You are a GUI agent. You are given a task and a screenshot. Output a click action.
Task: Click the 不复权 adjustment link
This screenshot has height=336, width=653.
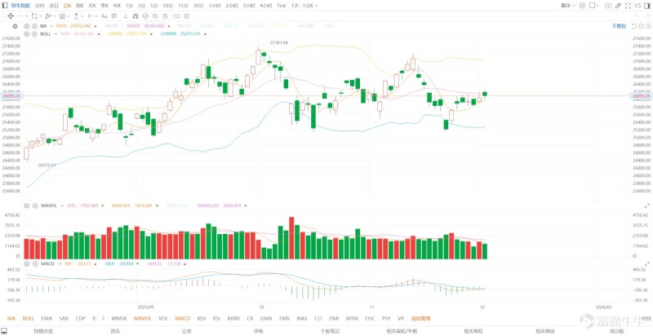pyautogui.click(x=619, y=26)
